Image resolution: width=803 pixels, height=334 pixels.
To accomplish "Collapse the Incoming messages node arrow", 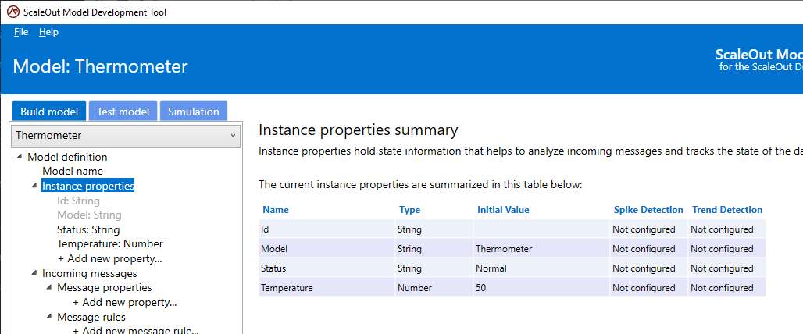I will tap(34, 274).
